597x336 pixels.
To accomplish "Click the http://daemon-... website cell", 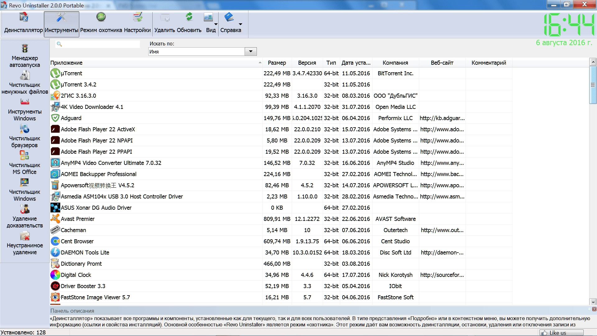I will pyautogui.click(x=442, y=253).
